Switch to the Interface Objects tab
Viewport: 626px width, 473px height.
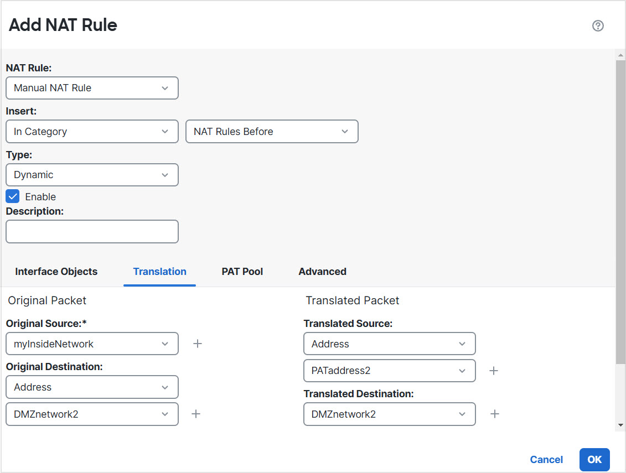[x=56, y=272]
